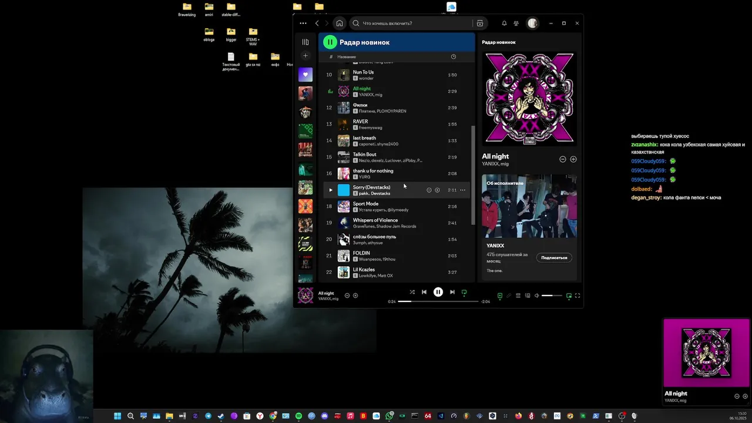Open the Friend activity icon
Image resolution: width=752 pixels, height=423 pixels.
pos(516,23)
